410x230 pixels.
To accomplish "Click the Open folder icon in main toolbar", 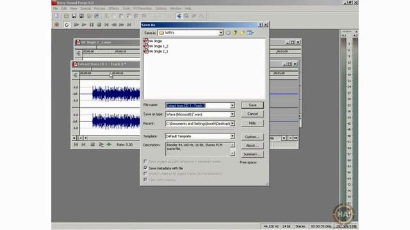I will (x=67, y=16).
